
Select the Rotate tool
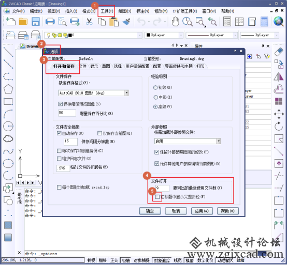(279, 126)
